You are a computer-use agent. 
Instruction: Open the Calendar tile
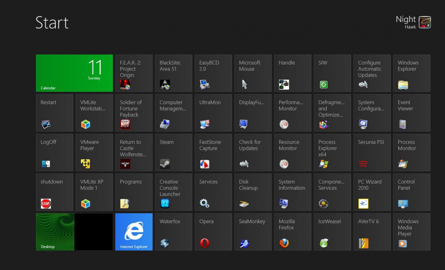tap(75, 73)
